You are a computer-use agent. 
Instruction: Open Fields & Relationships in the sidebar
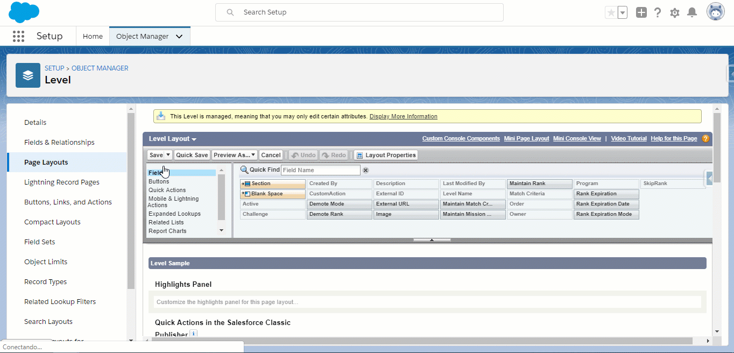tap(59, 142)
